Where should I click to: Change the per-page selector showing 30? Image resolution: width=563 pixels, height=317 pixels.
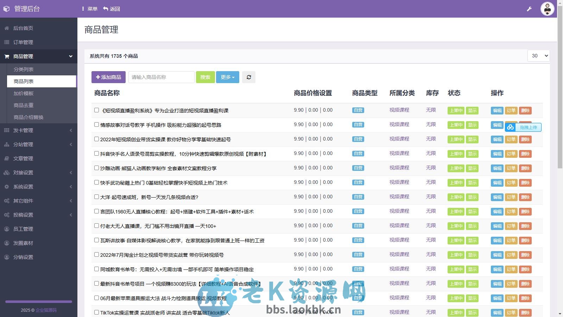pyautogui.click(x=538, y=55)
